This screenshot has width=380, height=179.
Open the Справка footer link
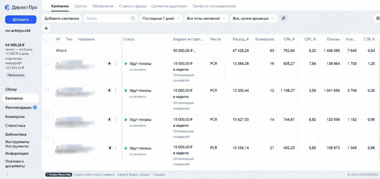[x=159, y=175]
